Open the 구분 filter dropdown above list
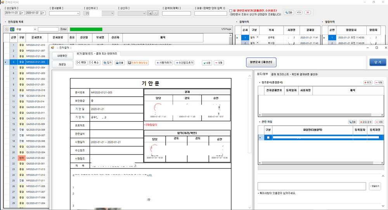Image resolution: width=388 pixels, height=210 pixels. tap(35, 30)
